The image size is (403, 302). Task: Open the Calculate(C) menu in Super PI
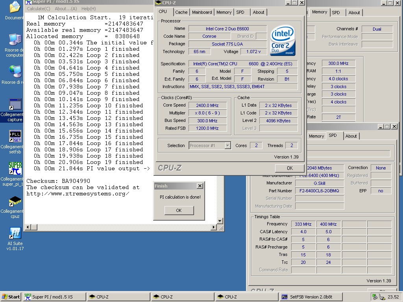pyautogui.click(x=39, y=9)
